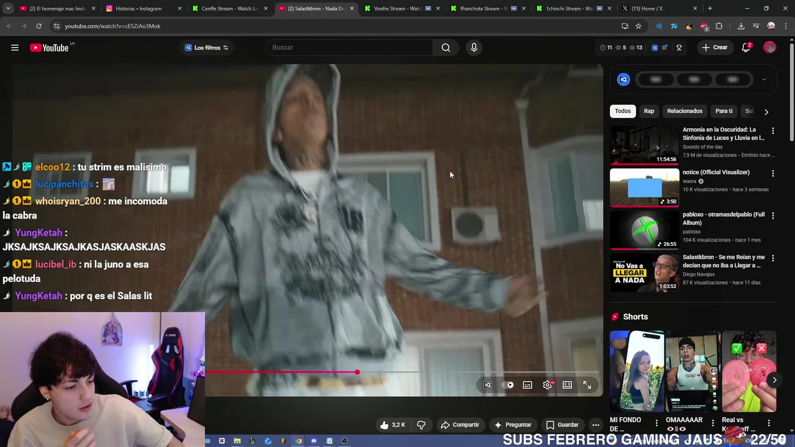Toggle the autoplay switch in player

click(507, 385)
